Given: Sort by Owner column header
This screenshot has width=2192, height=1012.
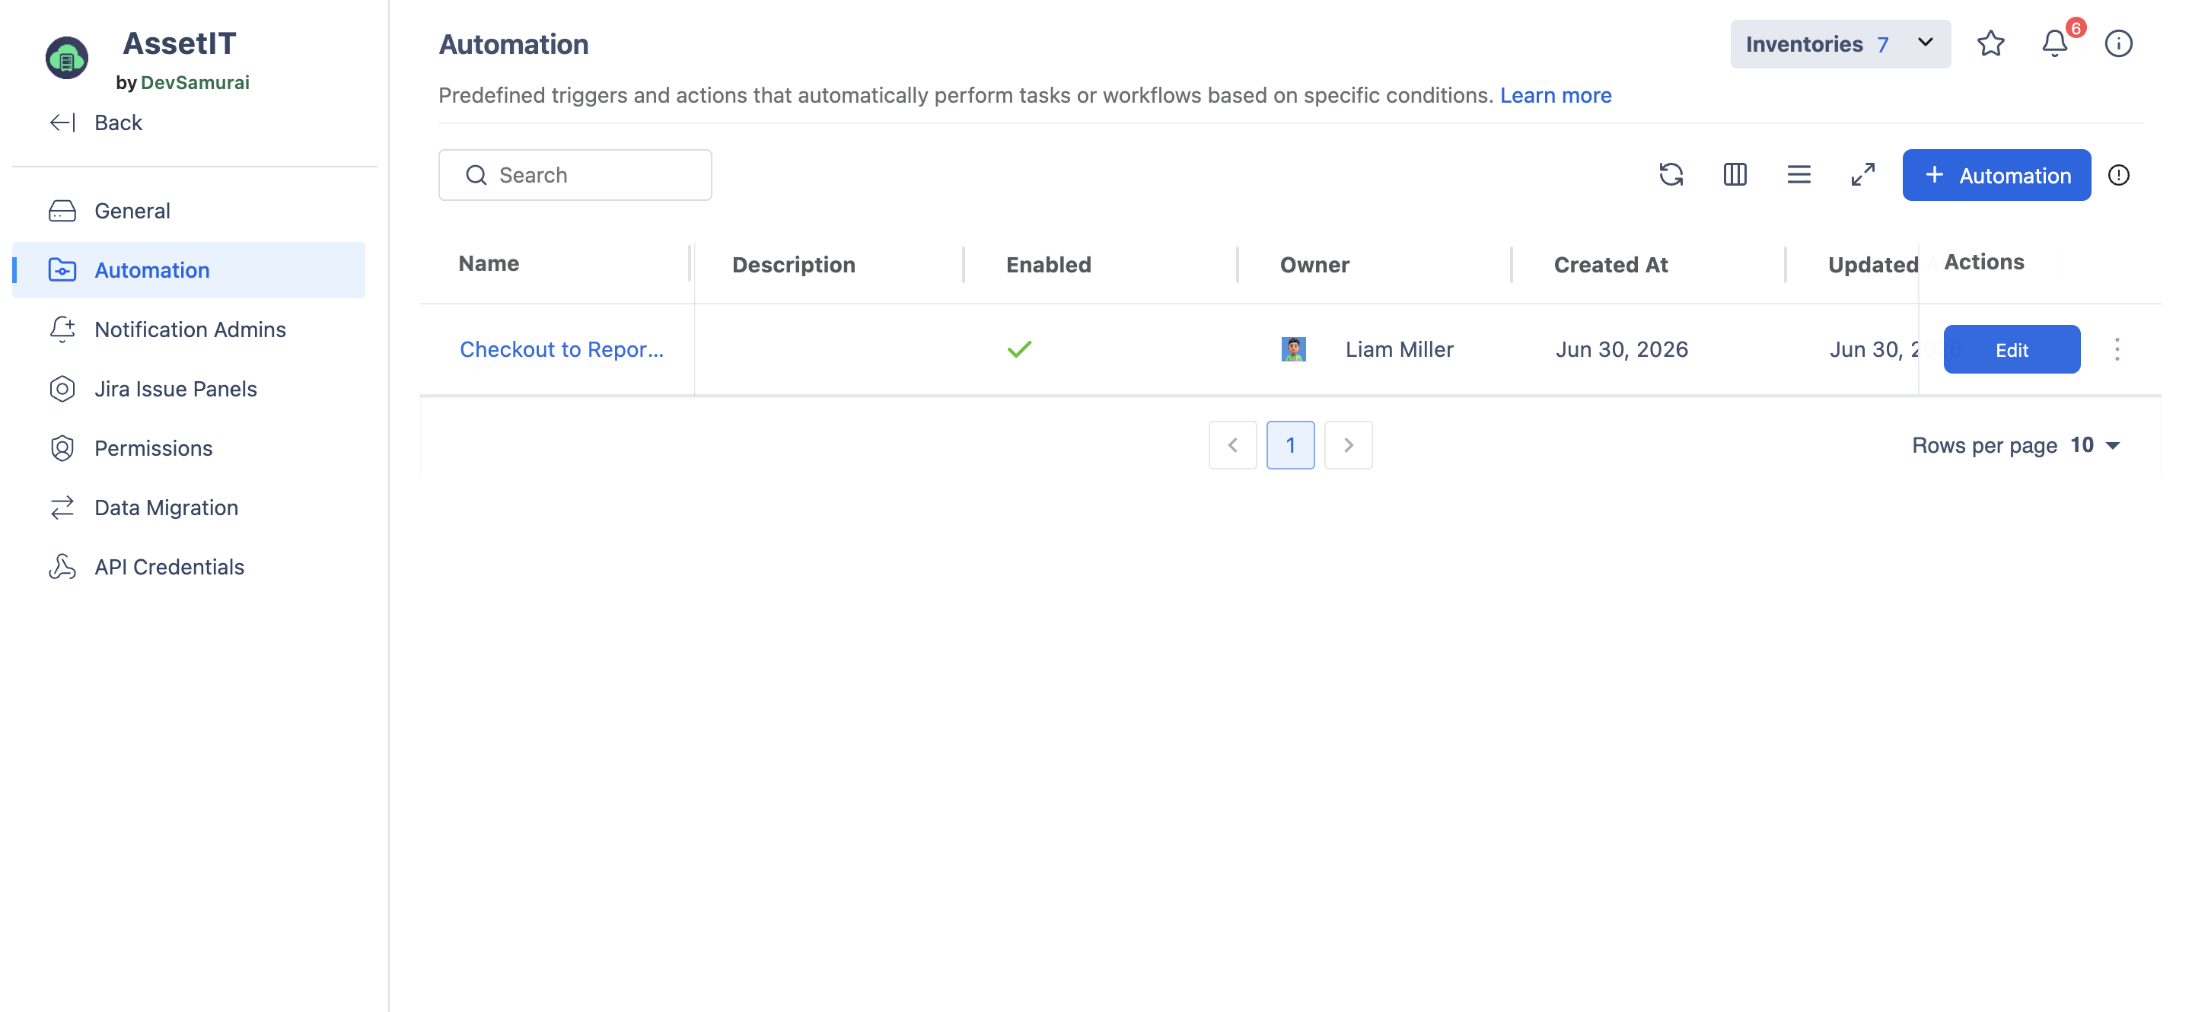Looking at the screenshot, I should coord(1314,266).
